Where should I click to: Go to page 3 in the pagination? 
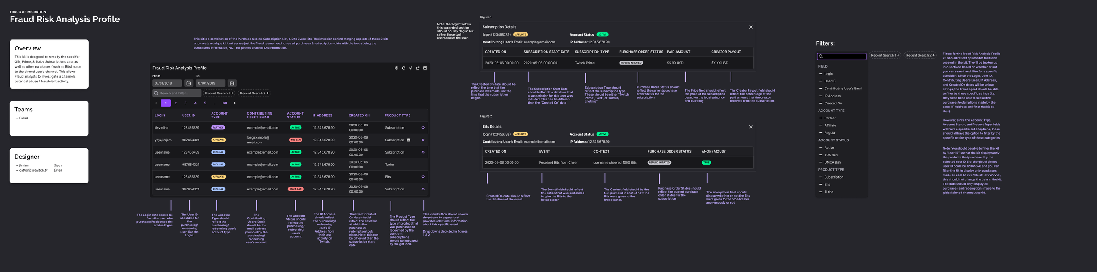point(186,103)
